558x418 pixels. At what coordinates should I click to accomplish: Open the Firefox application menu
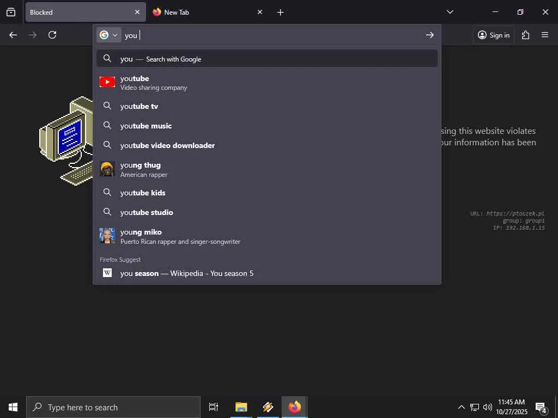(545, 35)
